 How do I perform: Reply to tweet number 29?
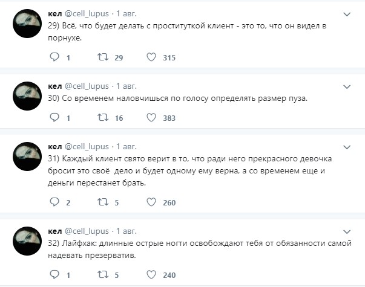point(54,57)
